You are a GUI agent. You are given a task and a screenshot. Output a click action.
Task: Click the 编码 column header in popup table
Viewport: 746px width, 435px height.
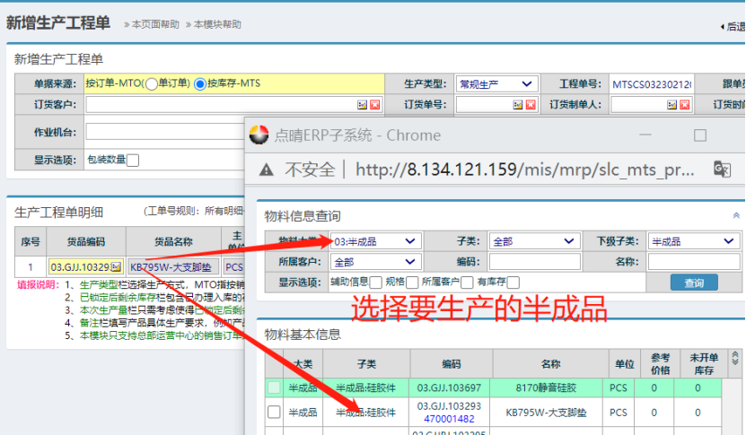(x=451, y=364)
